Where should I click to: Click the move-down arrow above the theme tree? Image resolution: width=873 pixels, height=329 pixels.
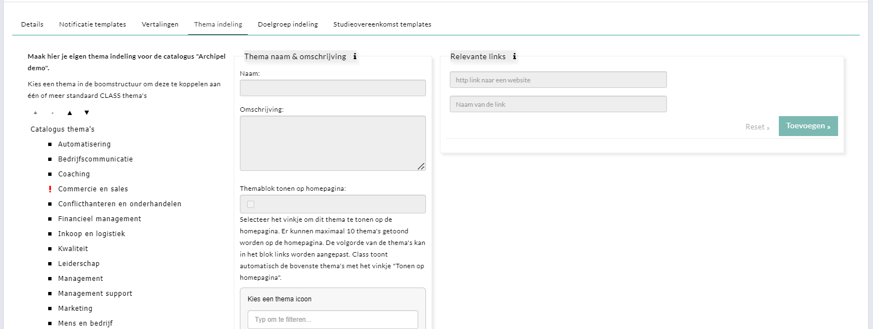tap(86, 113)
